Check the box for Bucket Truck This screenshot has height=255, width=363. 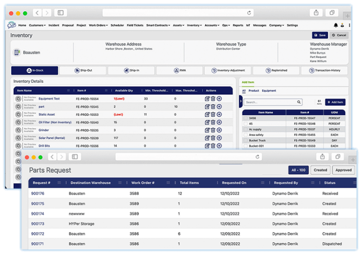(x=246, y=141)
